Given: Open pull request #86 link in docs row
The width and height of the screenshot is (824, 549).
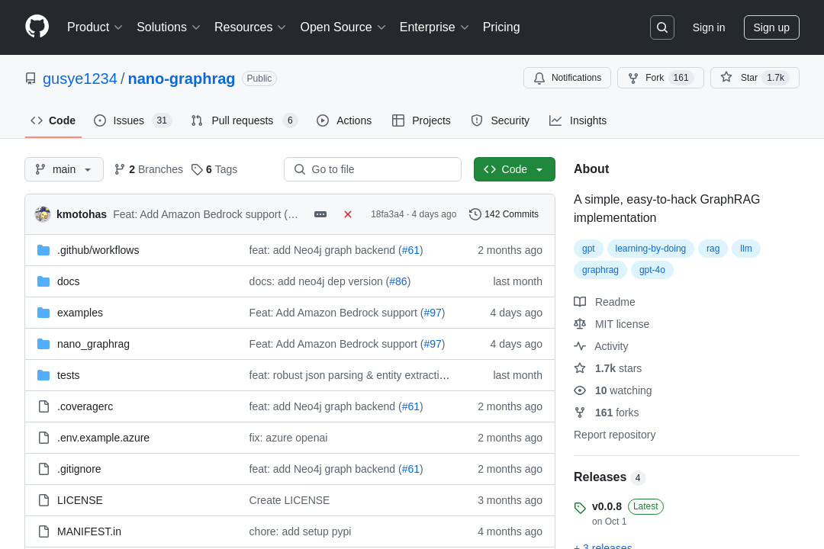Looking at the screenshot, I should pyautogui.click(x=398, y=281).
